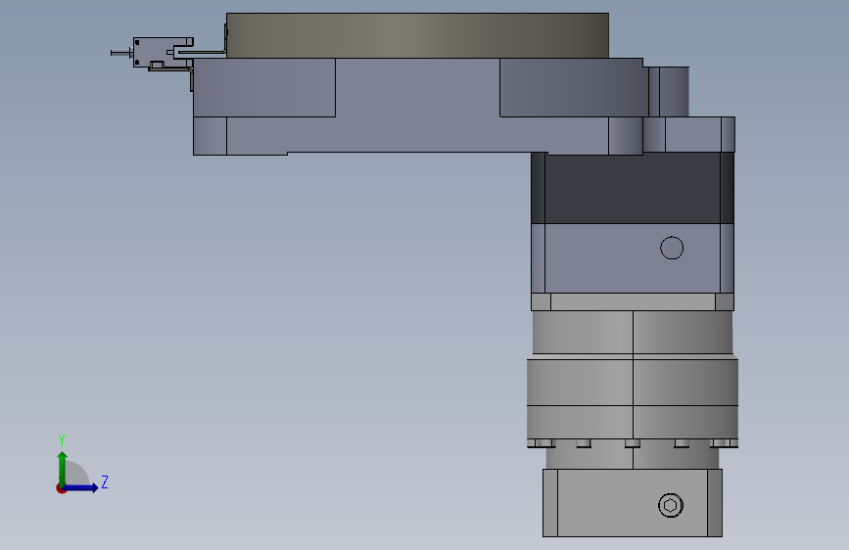Click the blue Z axis of the triad
The width and height of the screenshot is (849, 550).
click(x=81, y=487)
